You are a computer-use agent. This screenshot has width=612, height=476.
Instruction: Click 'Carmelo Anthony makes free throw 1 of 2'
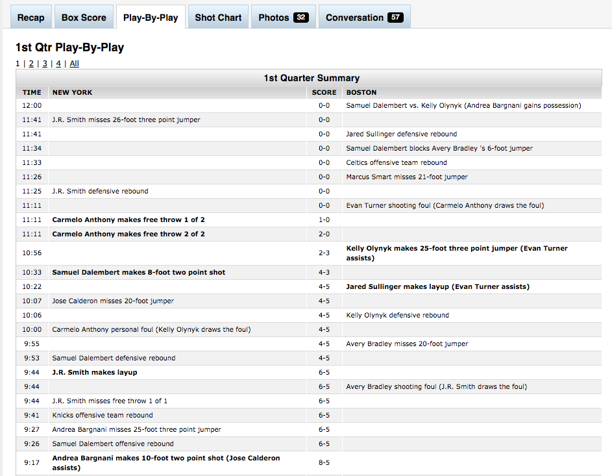coord(129,220)
